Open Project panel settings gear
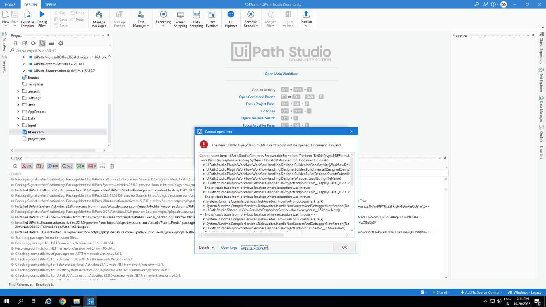Screen dimensions: 546x307 point(60,43)
